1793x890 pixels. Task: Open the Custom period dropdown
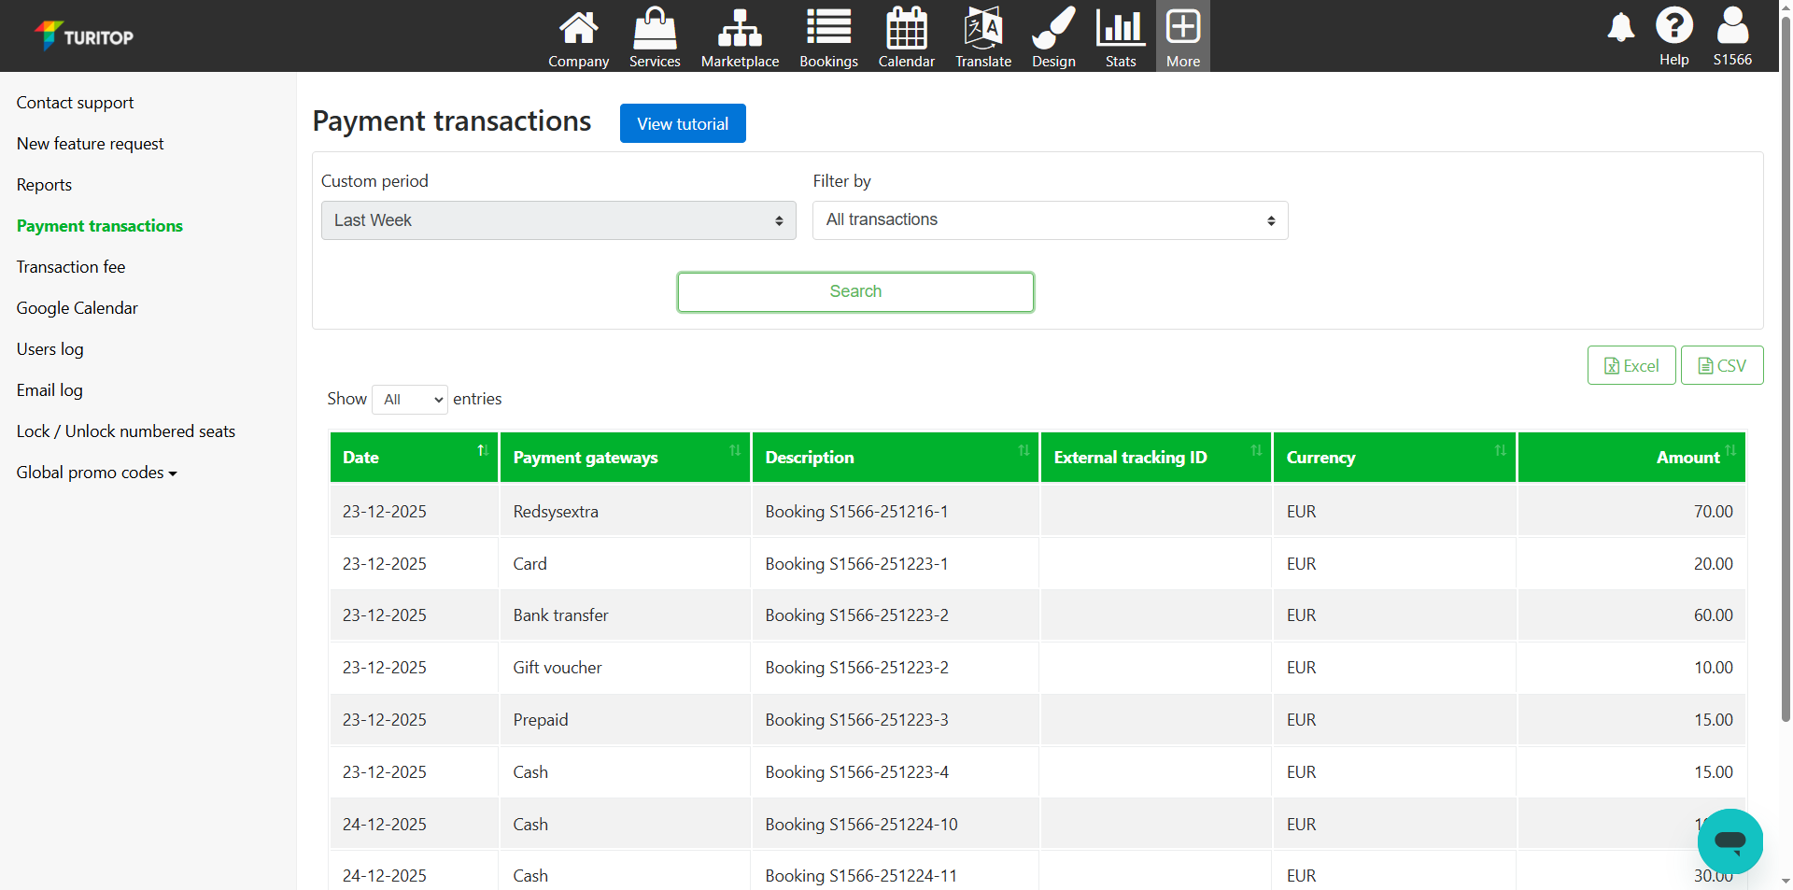coord(558,220)
